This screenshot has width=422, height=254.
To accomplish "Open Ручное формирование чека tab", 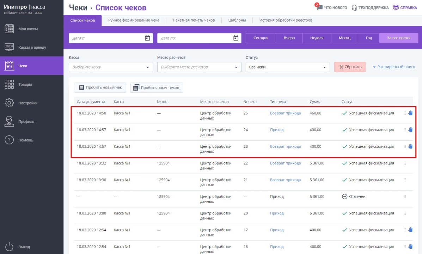I will tap(134, 20).
